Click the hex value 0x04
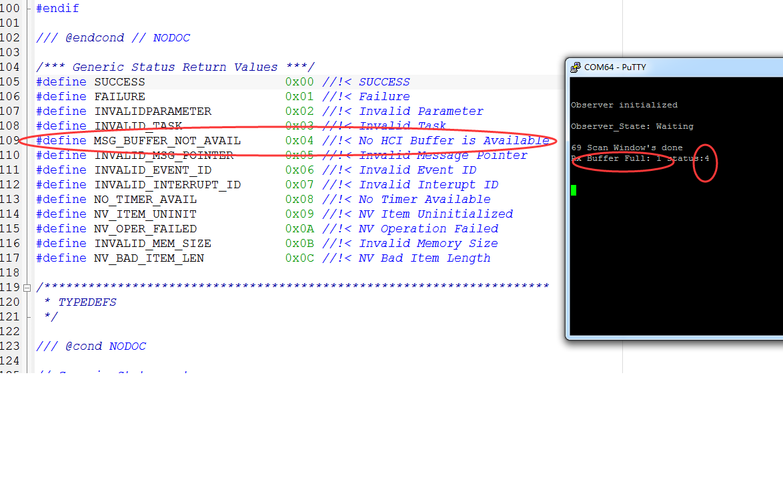The height and width of the screenshot is (504, 783). pyautogui.click(x=299, y=140)
